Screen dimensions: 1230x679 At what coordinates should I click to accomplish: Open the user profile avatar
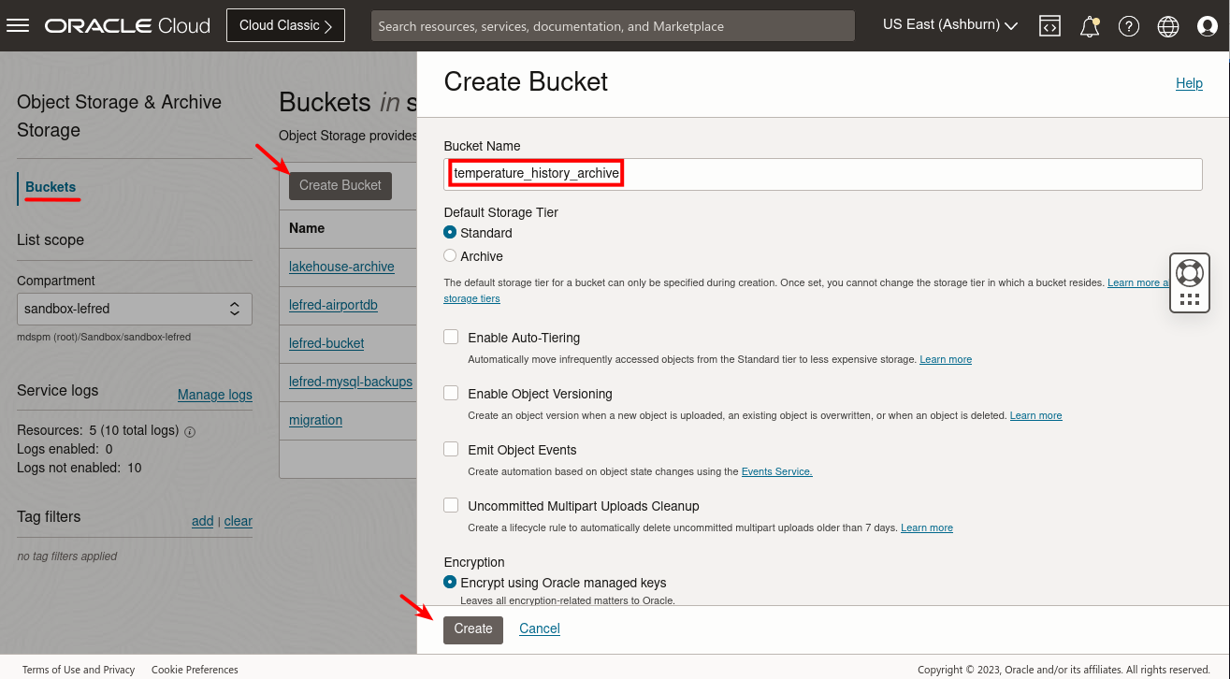click(x=1207, y=25)
